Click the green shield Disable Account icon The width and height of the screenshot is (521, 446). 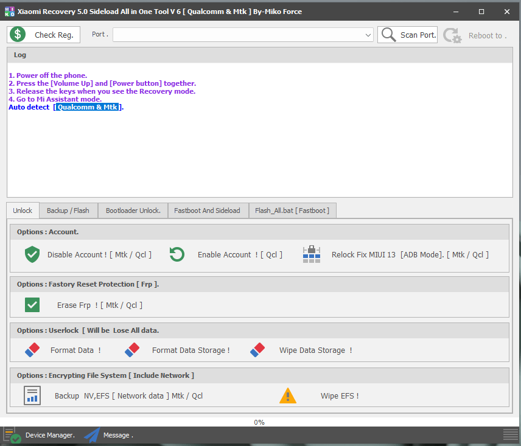[x=32, y=254]
